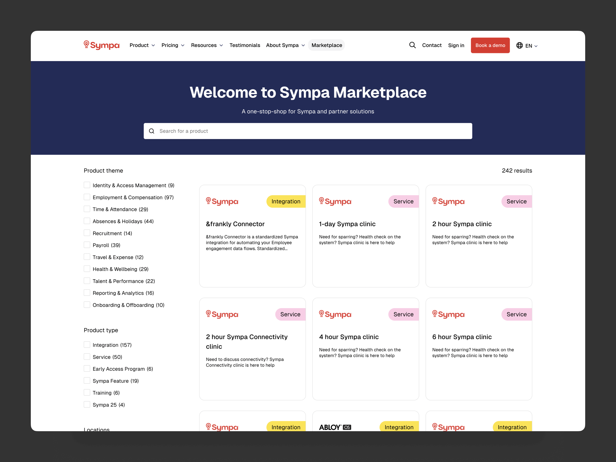Click the Service badge on the 1-day Sympa clinic card
The image size is (616, 462).
[403, 201]
